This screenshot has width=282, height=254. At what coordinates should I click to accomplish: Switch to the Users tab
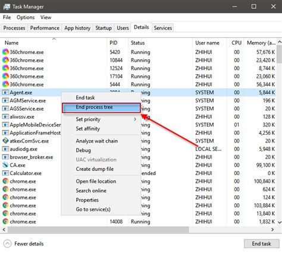[x=123, y=28]
